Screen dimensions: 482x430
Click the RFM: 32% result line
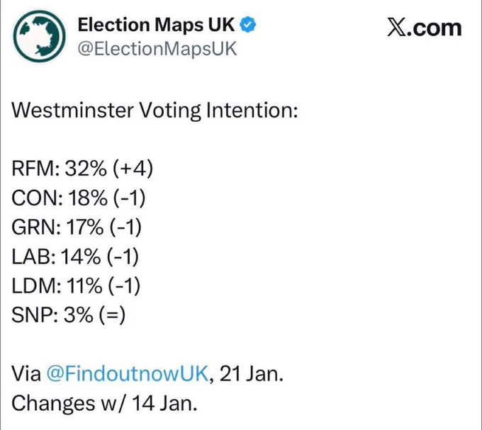pos(82,169)
